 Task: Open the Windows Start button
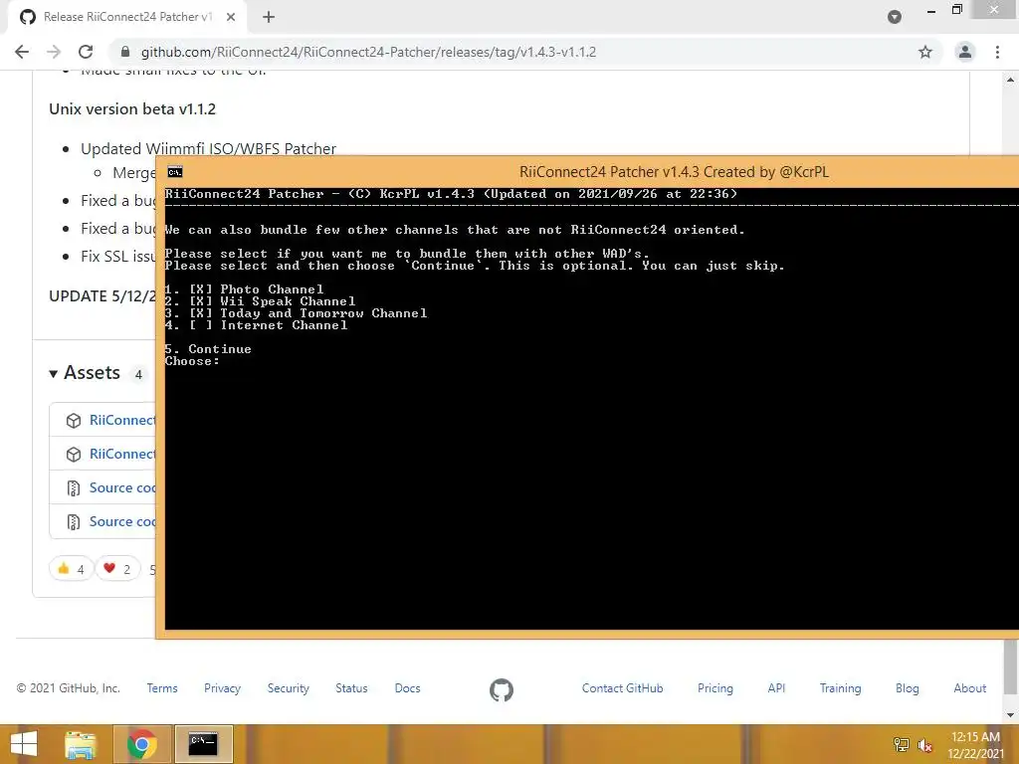pos(24,744)
